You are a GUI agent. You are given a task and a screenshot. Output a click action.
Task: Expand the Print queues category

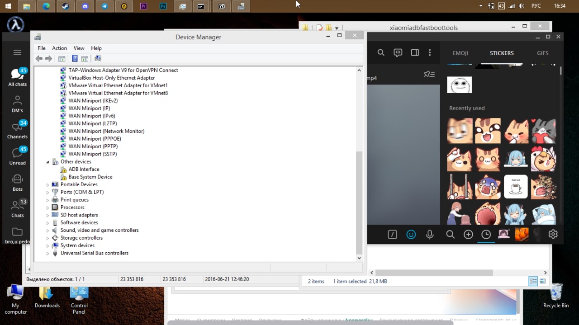[x=47, y=200]
